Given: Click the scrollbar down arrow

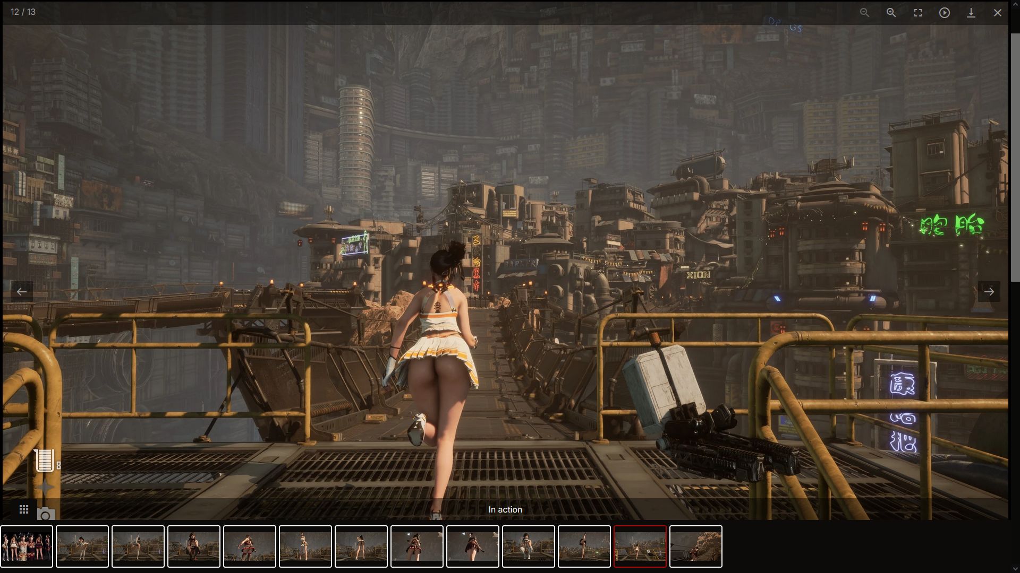Looking at the screenshot, I should pos(1015,569).
